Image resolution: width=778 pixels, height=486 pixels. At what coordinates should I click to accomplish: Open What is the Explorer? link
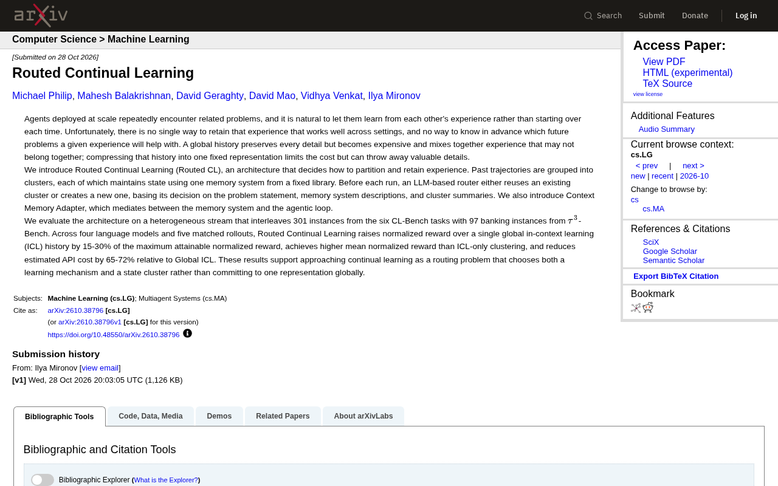(166, 480)
